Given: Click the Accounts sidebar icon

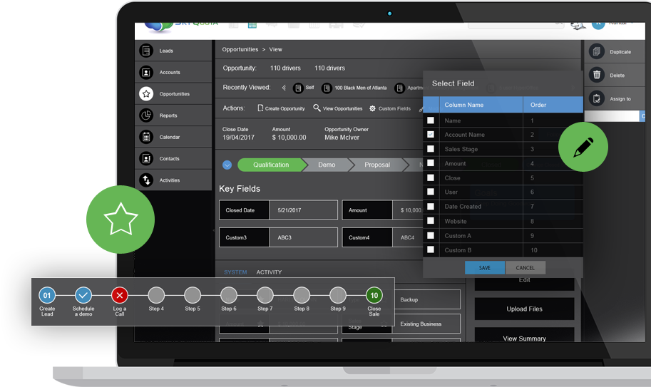Looking at the screenshot, I should [146, 73].
